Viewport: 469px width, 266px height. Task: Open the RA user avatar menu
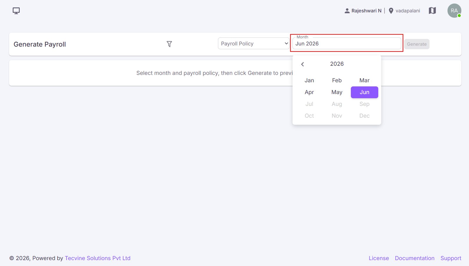click(x=454, y=11)
